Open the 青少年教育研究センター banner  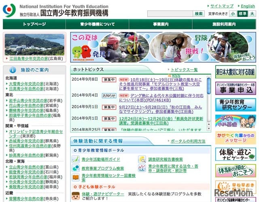coord(236,105)
